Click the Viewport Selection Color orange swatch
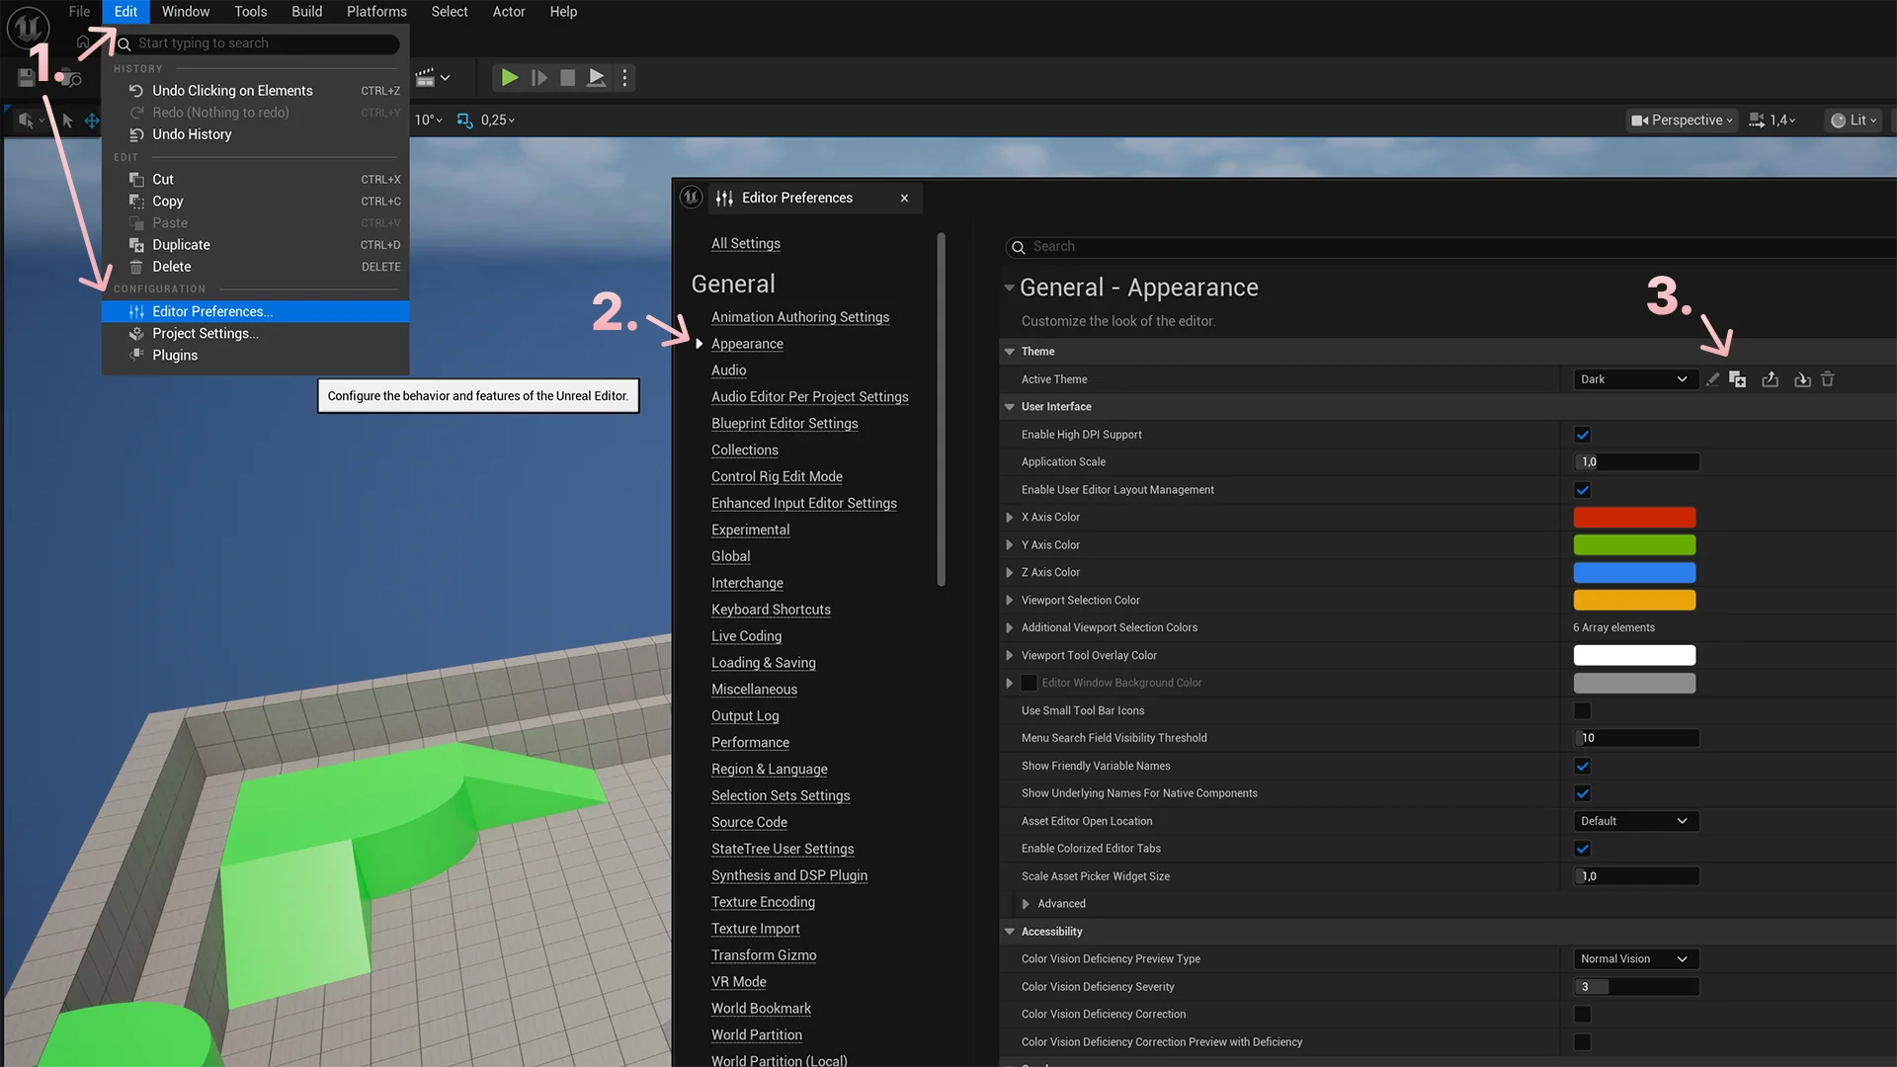 coord(1634,601)
